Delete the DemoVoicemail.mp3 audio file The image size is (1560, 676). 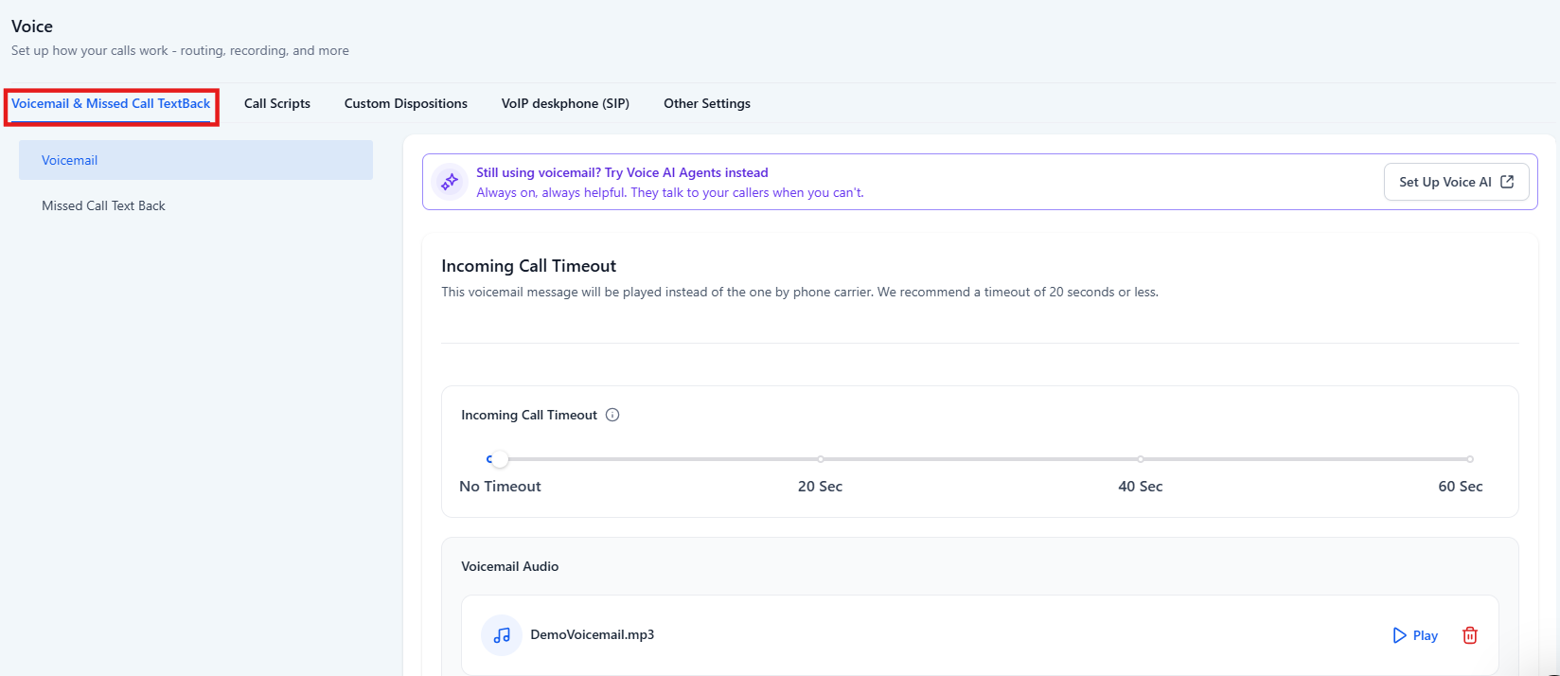(1470, 635)
